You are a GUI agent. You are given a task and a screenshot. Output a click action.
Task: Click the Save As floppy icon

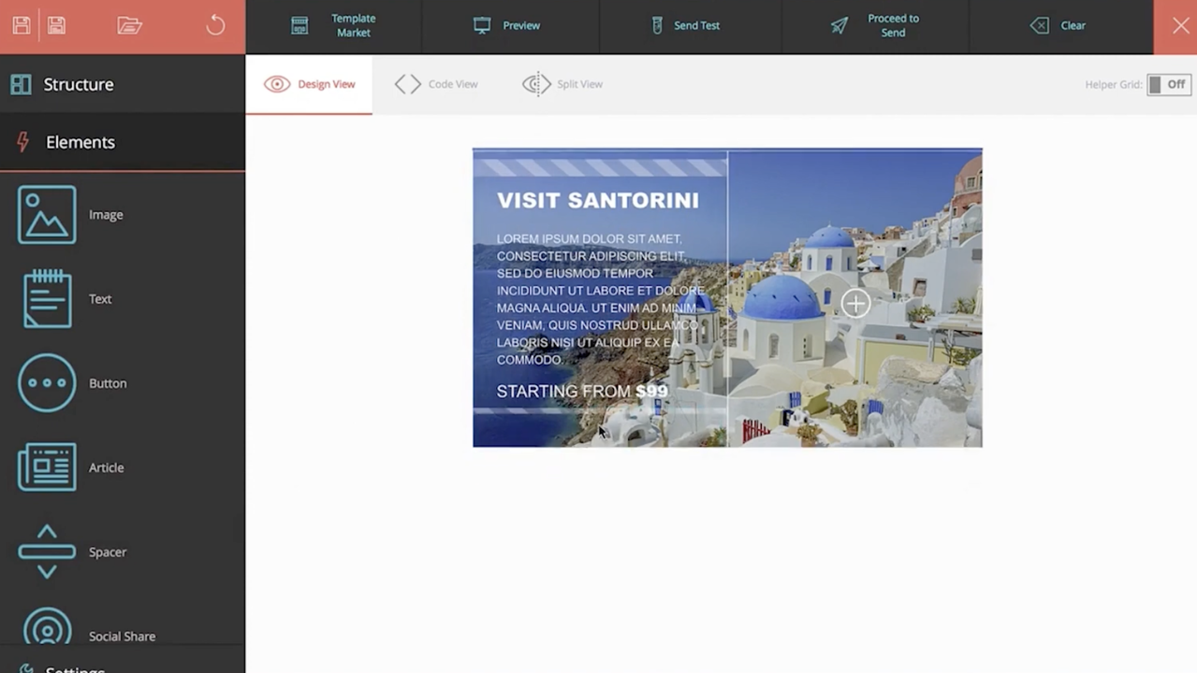point(56,25)
